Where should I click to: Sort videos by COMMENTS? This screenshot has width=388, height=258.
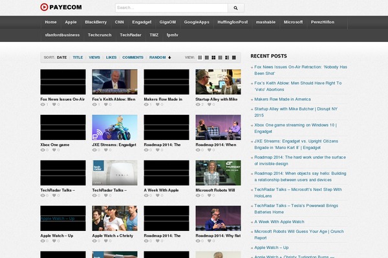point(133,57)
